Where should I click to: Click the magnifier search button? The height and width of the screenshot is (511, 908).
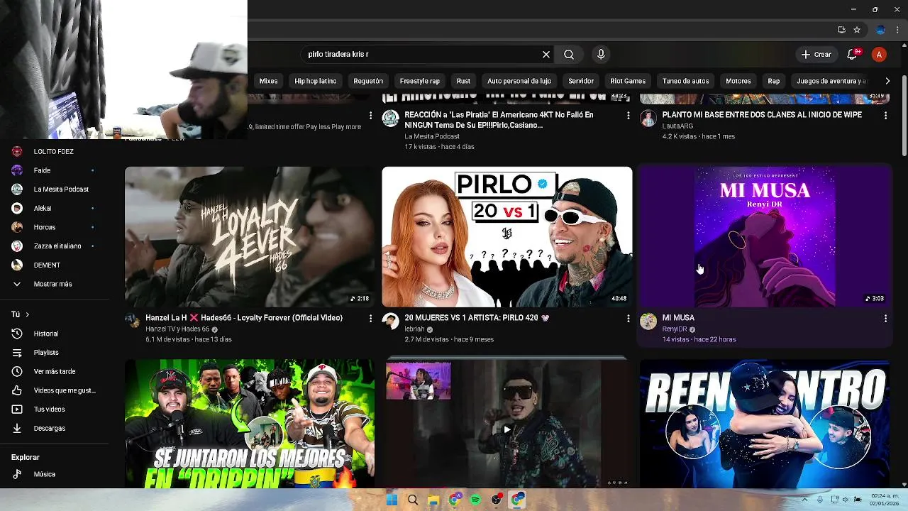click(x=569, y=55)
